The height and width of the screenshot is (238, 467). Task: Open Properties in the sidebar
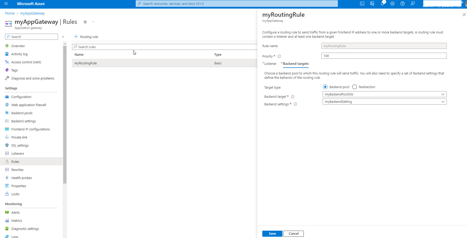19,186
